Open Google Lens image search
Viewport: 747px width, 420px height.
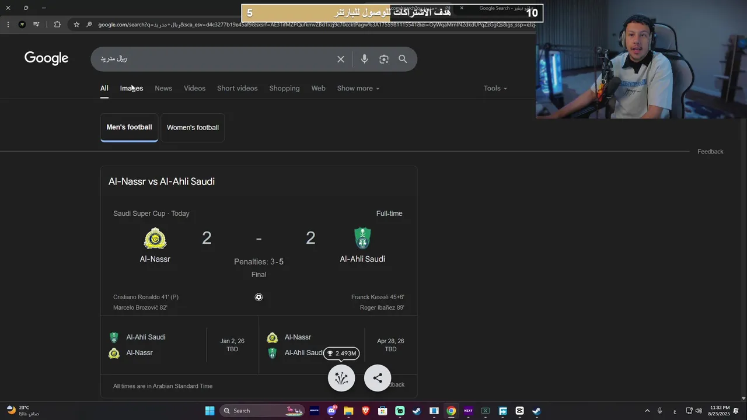pyautogui.click(x=383, y=59)
